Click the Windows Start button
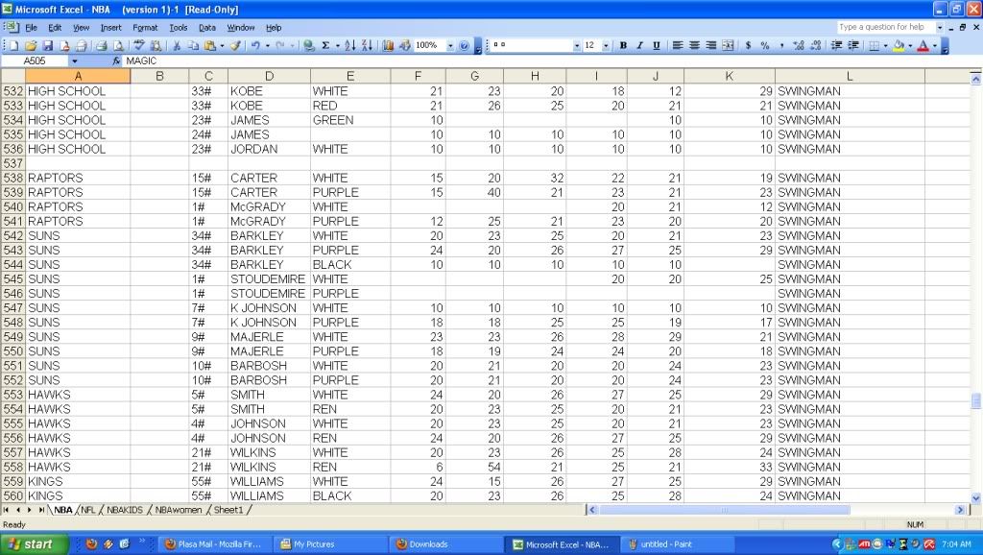The width and height of the screenshot is (983, 555). click(x=34, y=544)
